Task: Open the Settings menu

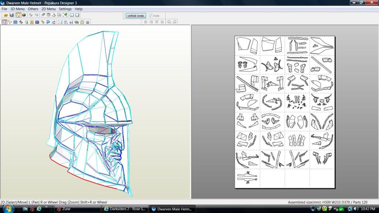Action: click(x=65, y=9)
